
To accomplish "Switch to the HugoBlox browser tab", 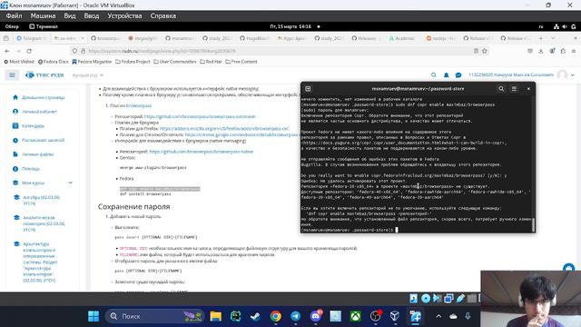I will click(254, 38).
